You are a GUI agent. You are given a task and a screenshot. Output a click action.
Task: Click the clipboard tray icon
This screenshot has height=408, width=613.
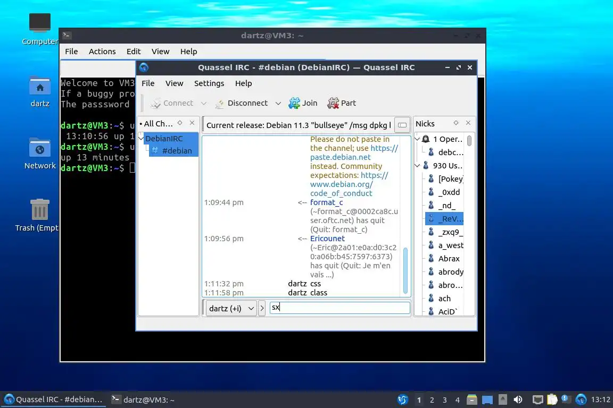click(x=552, y=399)
